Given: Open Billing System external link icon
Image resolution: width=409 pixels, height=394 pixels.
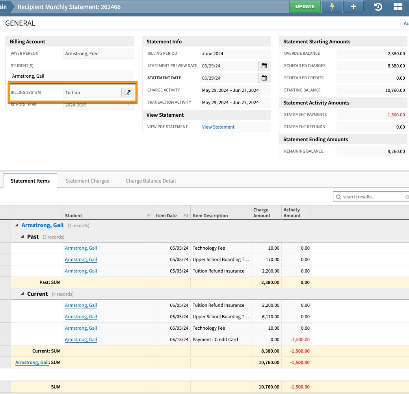Looking at the screenshot, I should coord(128,93).
